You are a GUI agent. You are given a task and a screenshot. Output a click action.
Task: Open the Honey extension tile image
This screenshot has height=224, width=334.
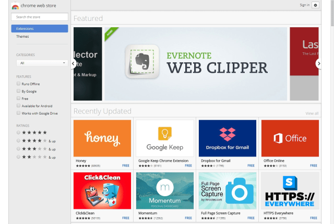point(102,138)
